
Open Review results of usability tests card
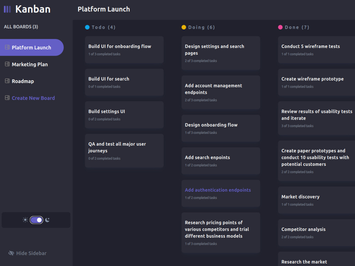pos(317,118)
